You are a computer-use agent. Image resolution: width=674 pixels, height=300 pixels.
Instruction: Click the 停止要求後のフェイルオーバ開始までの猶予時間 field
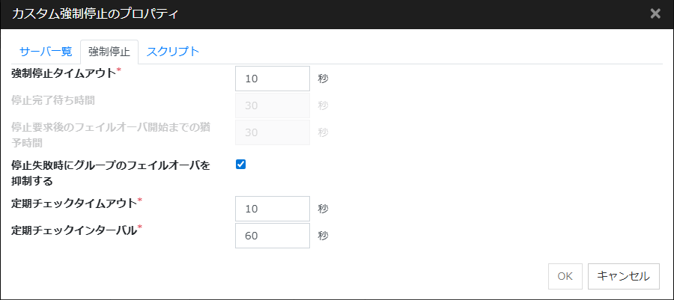click(272, 132)
